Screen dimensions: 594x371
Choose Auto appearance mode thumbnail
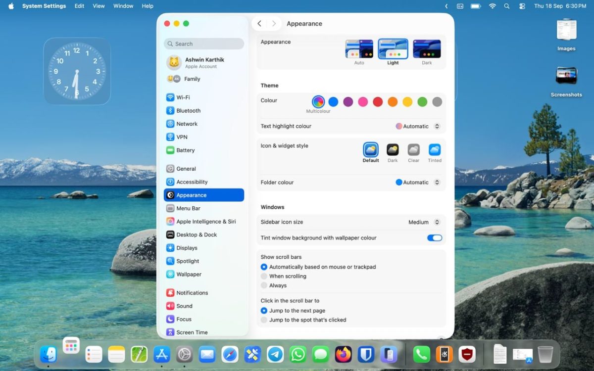pyautogui.click(x=359, y=49)
